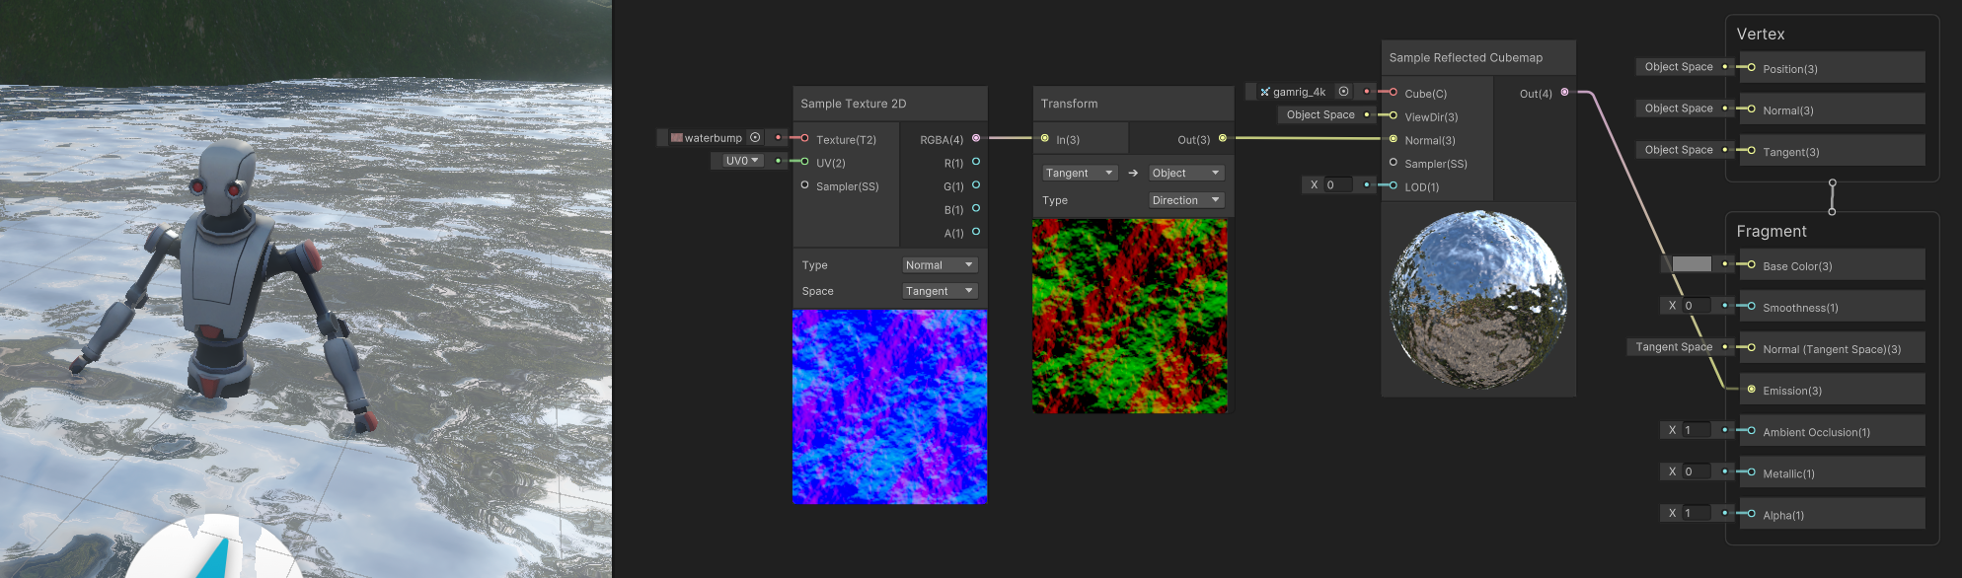Click Normal(3) port on Sample Reflected Cubemap
Image resolution: width=1962 pixels, height=578 pixels.
click(1394, 139)
